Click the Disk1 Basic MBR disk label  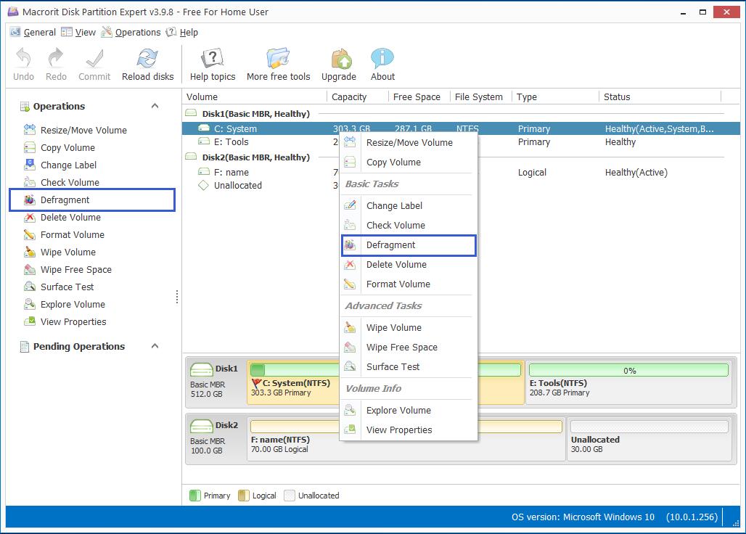[215, 382]
